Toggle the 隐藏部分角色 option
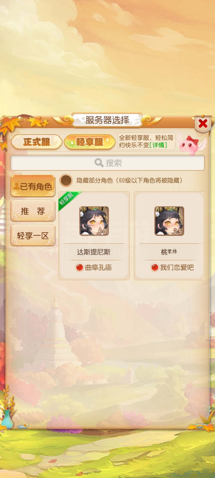Image resolution: width=215 pixels, height=478 pixels. point(66,180)
